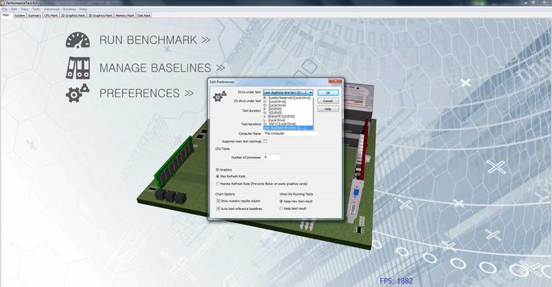This screenshot has width=552, height=287.
Task: Click RUN BENCHMARK link
Action: tap(155, 40)
